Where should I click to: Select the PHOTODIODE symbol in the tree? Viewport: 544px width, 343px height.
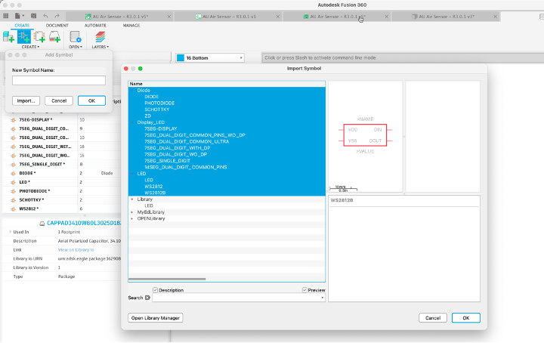point(159,103)
